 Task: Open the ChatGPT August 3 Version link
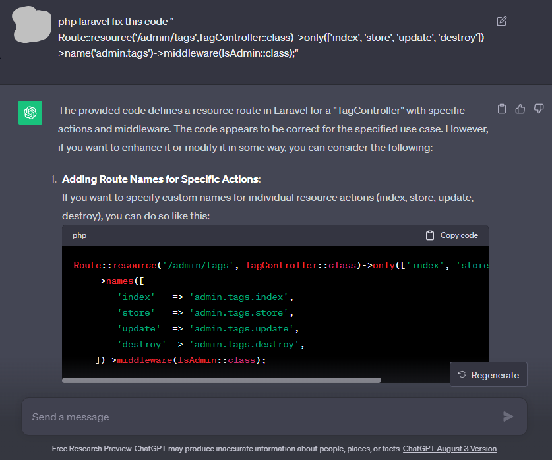450,449
